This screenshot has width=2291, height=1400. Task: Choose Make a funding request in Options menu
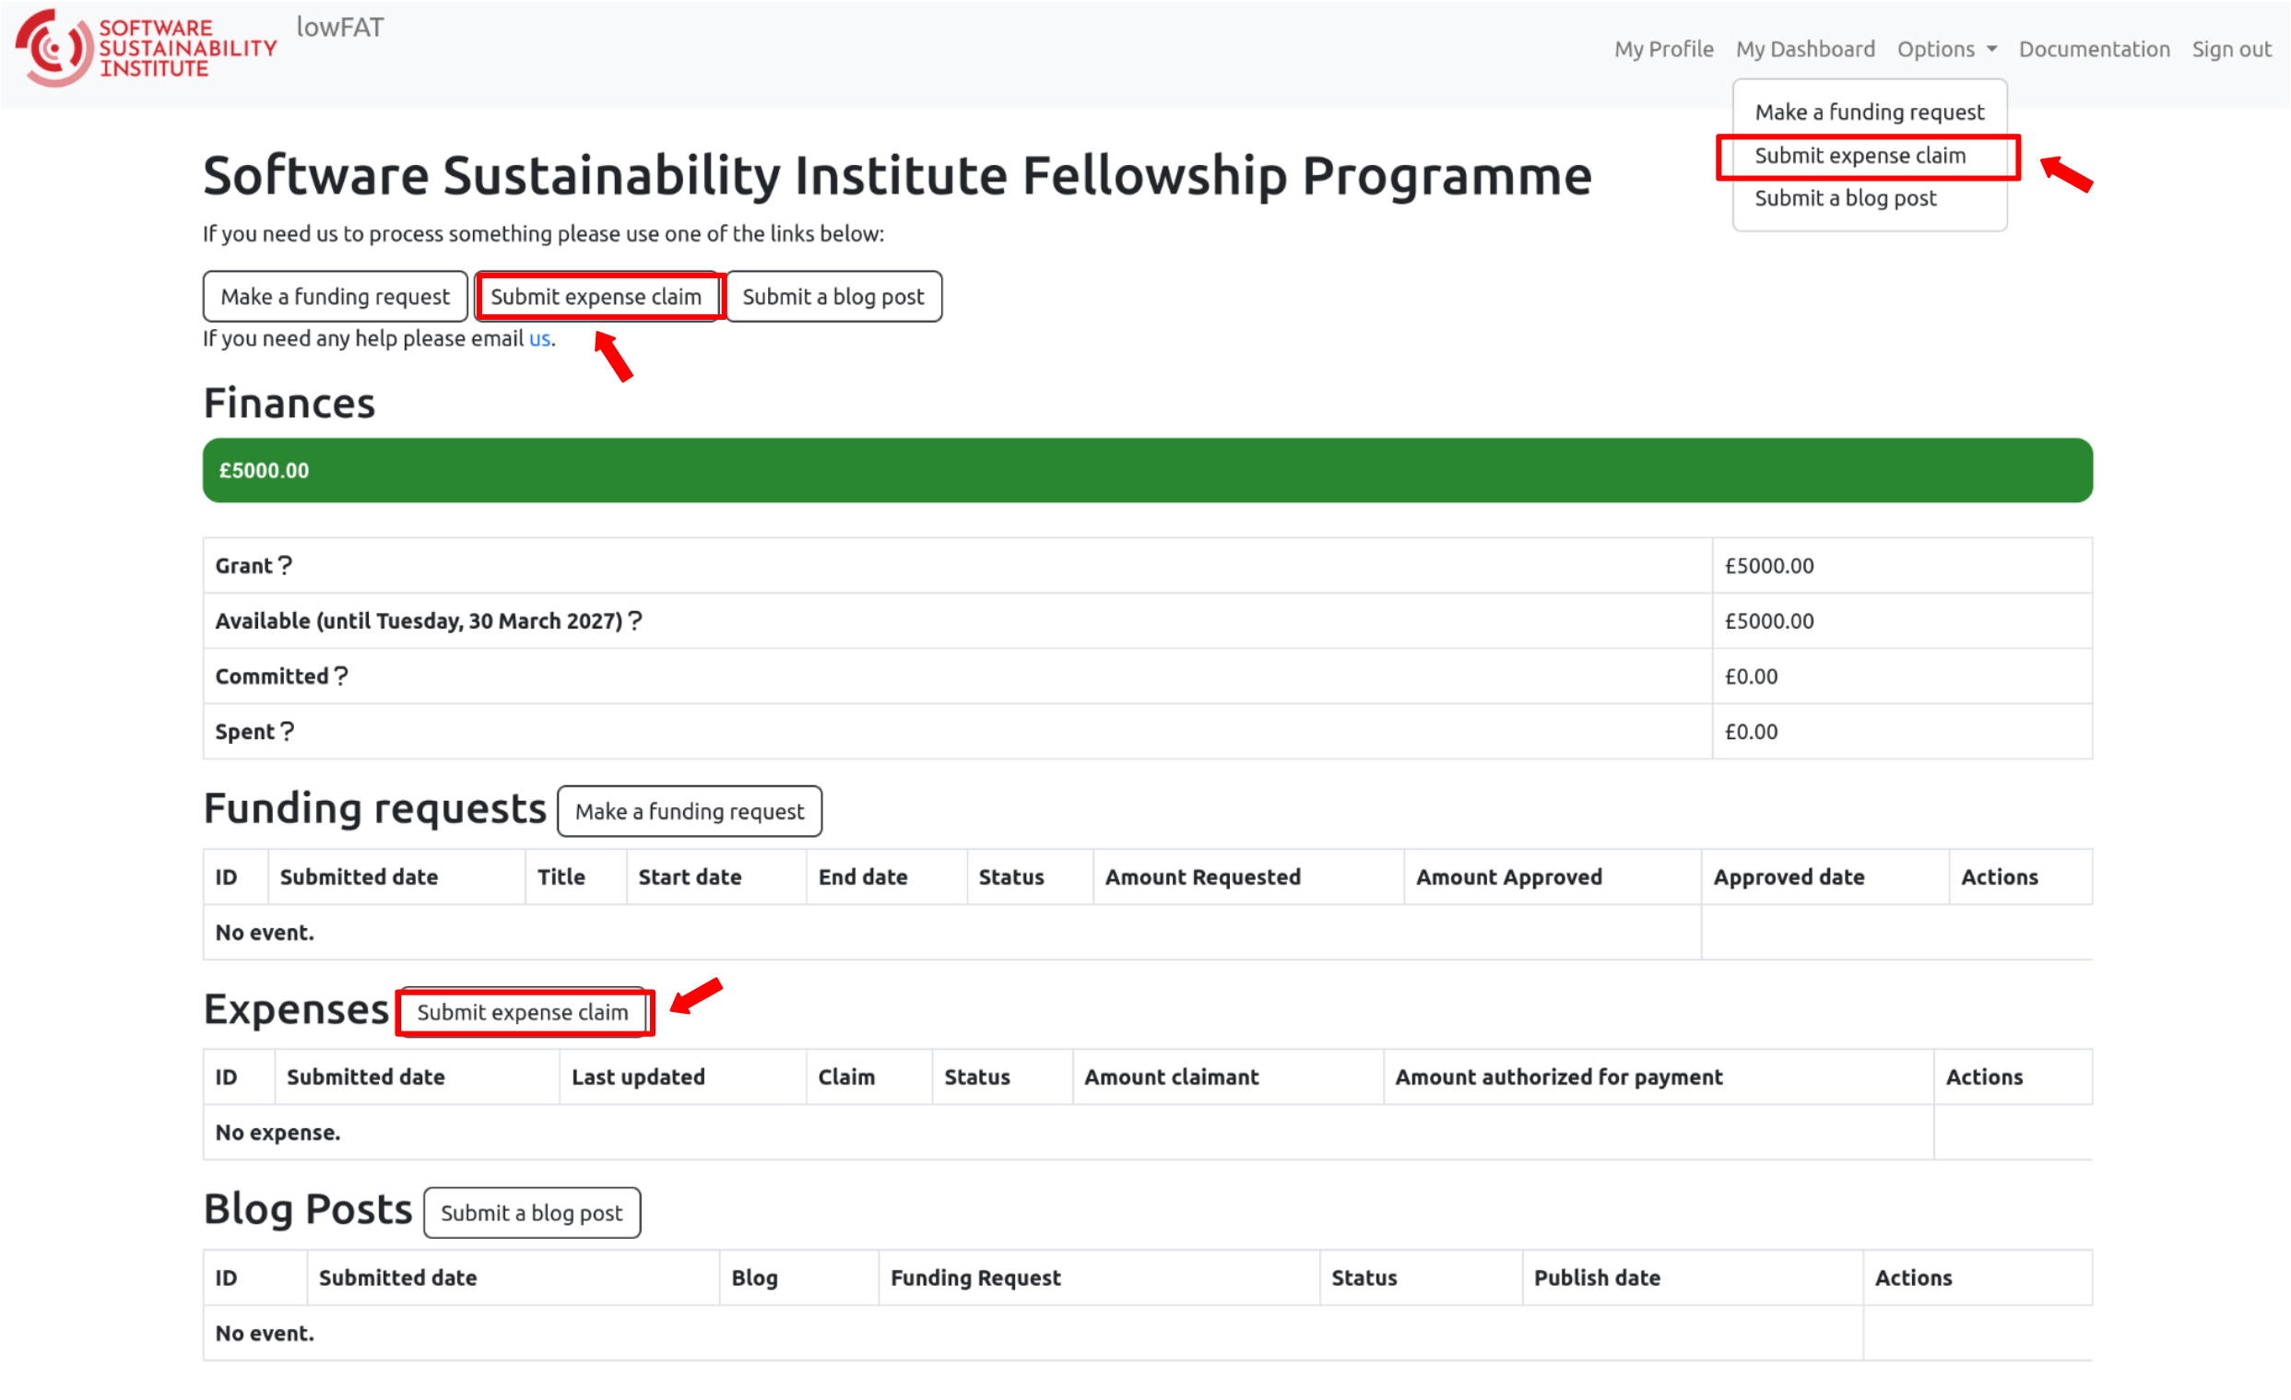(x=1869, y=112)
